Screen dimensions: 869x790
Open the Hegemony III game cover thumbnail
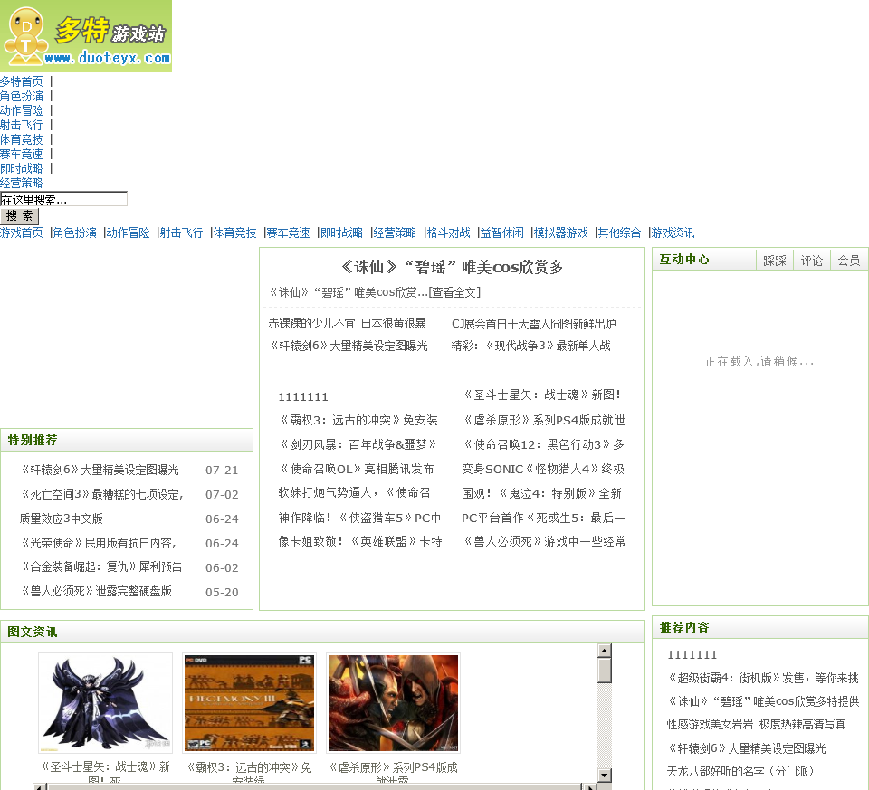(x=250, y=702)
